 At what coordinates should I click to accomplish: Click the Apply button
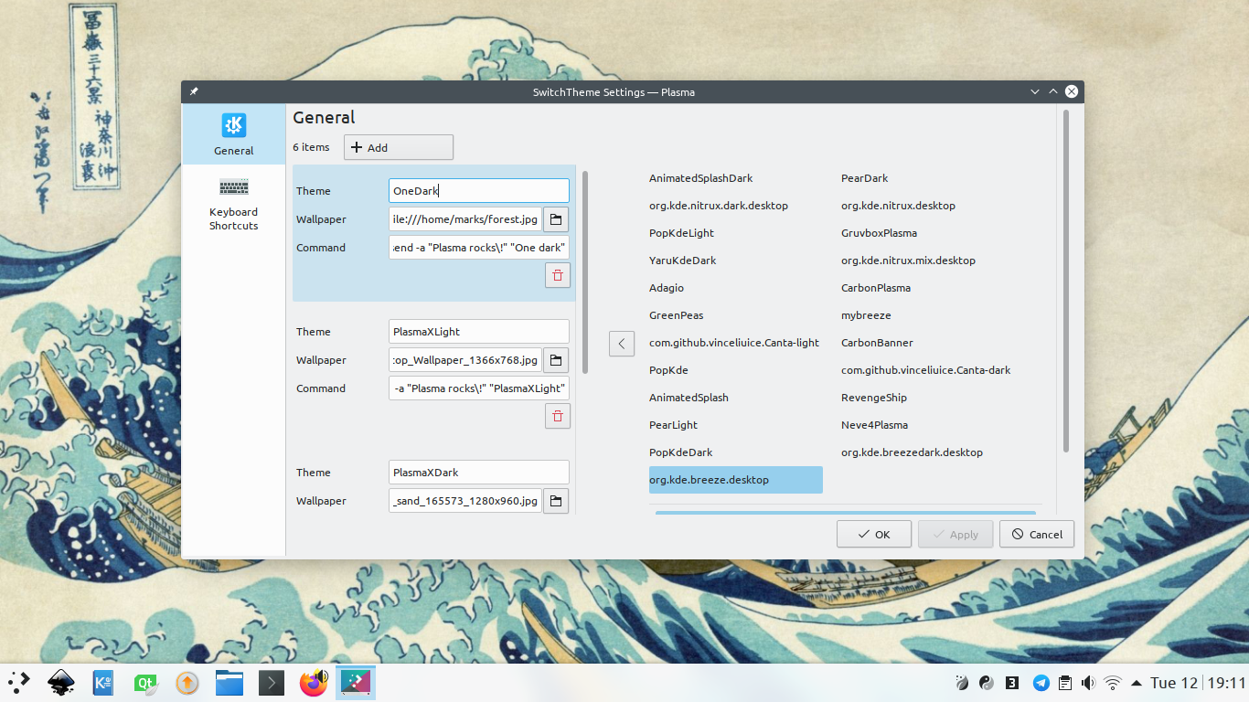click(x=955, y=535)
